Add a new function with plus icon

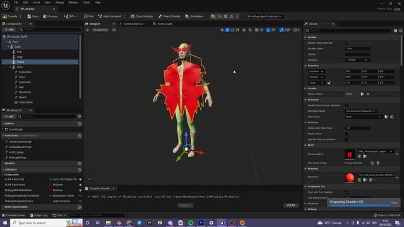coord(79,136)
